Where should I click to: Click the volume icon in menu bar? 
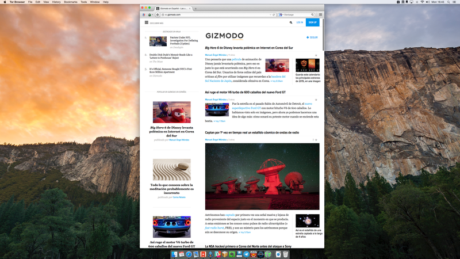pyautogui.click(x=428, y=2)
